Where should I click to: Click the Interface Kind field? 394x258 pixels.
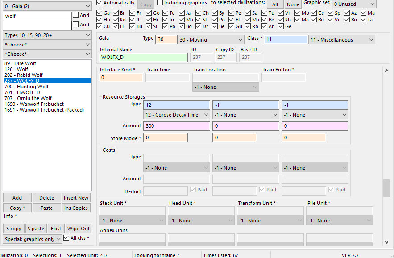pos(121,78)
